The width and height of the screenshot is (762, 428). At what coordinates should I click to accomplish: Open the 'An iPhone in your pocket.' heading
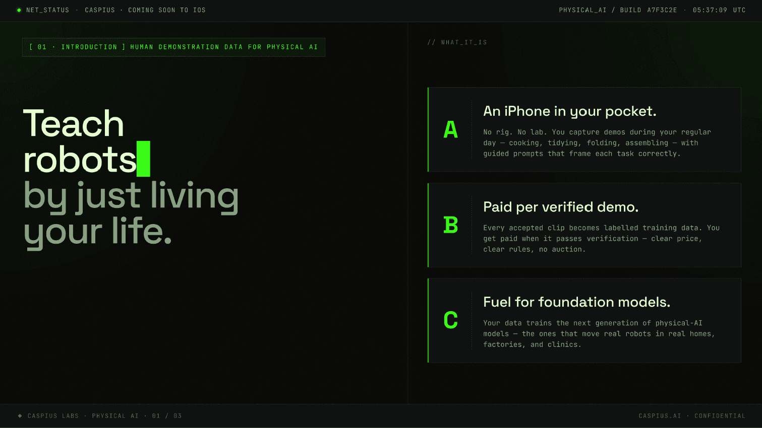point(569,111)
